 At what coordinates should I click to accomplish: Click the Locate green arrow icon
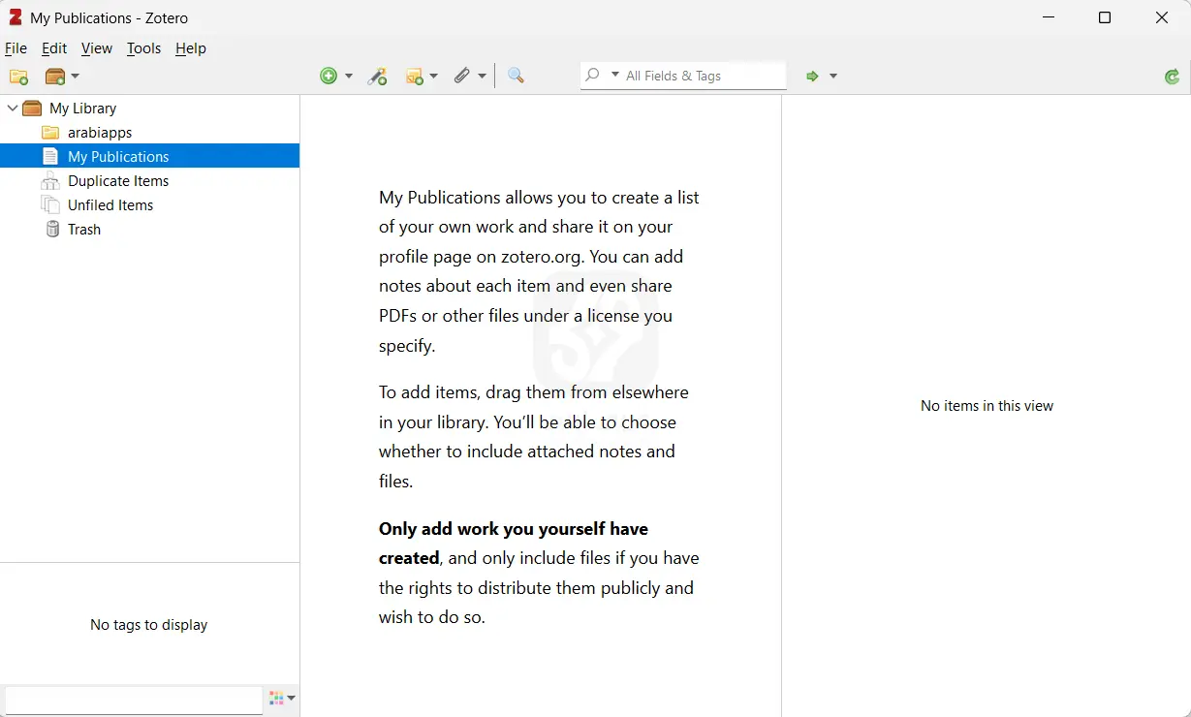point(814,76)
